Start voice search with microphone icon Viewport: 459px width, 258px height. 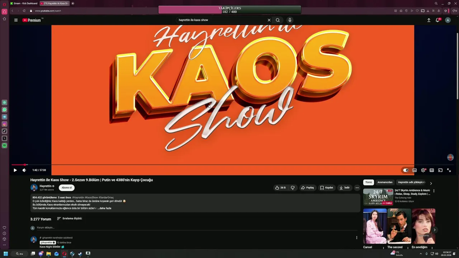point(290,20)
